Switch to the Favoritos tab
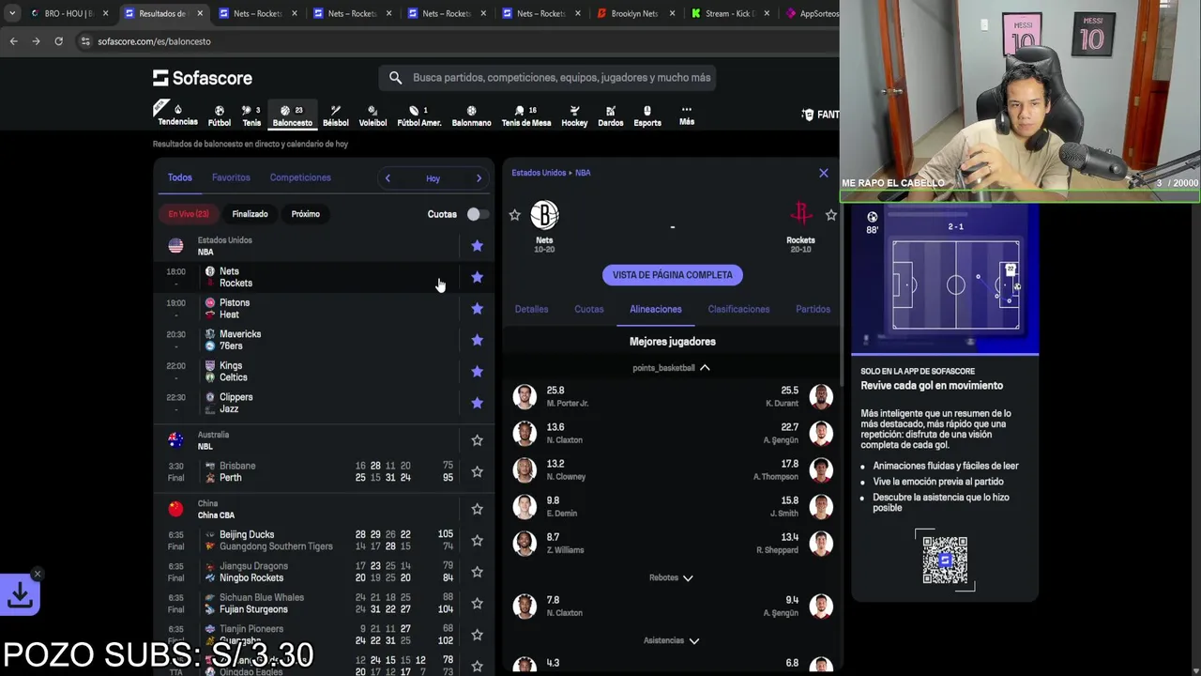Image resolution: width=1201 pixels, height=676 pixels. click(231, 177)
